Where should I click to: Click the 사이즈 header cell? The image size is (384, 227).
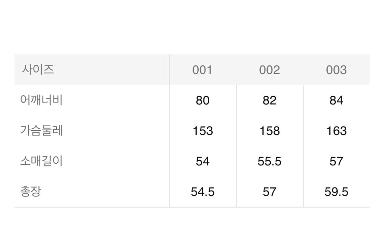pyautogui.click(x=38, y=70)
